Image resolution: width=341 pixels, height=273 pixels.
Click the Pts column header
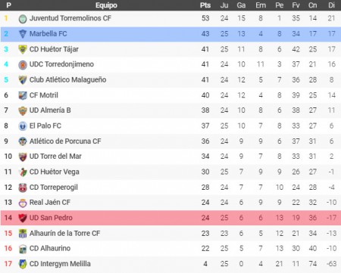coord(205,5)
